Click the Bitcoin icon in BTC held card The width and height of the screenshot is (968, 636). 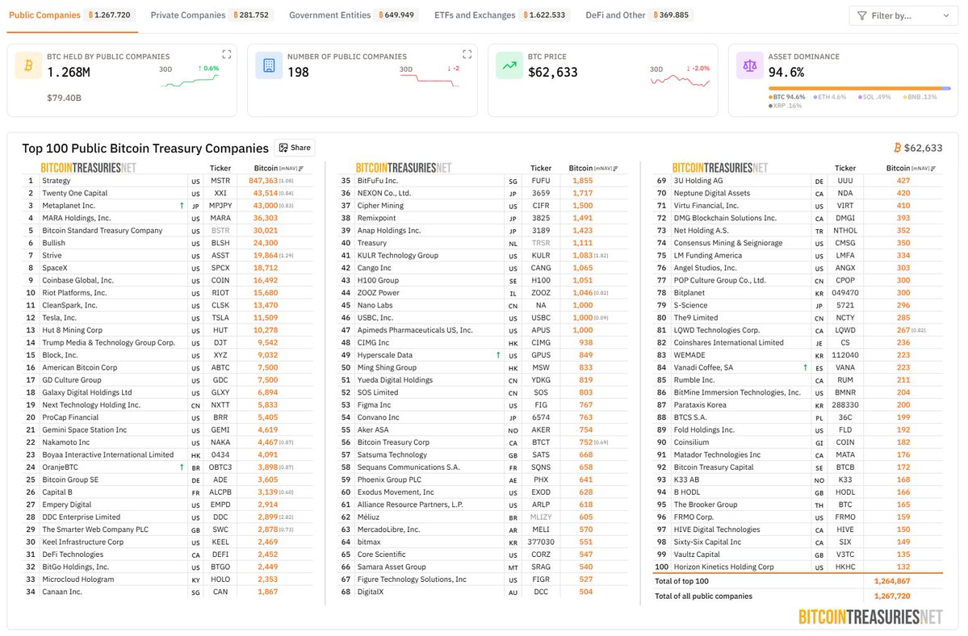tap(28, 65)
